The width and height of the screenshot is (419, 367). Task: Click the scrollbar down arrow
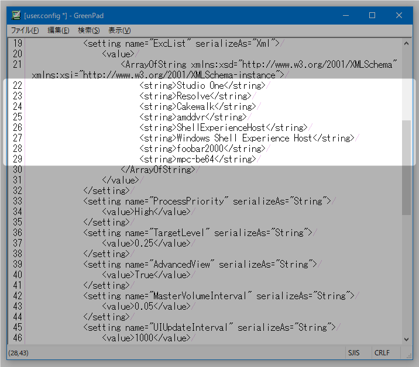[406, 340]
